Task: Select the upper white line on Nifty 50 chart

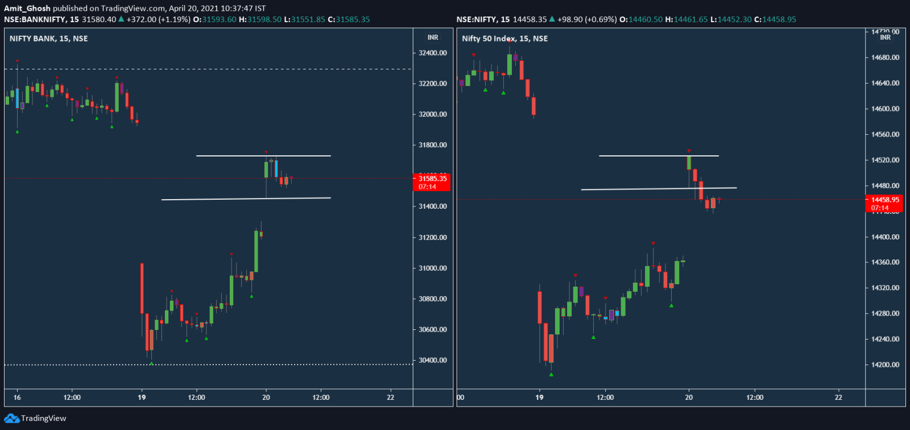Action: click(659, 156)
